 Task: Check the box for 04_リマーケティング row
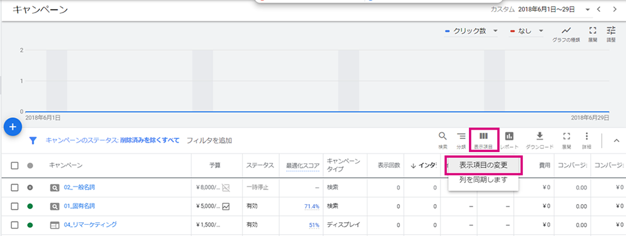tap(14, 225)
